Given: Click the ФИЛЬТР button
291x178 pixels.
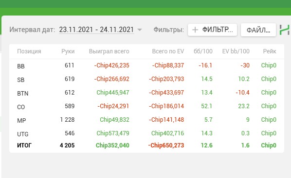Looking at the screenshot, I should [212, 30].
